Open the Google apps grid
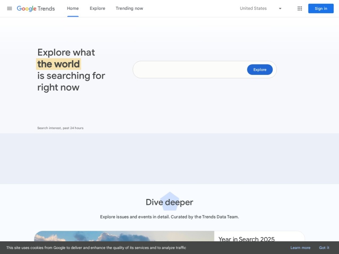This screenshot has height=254, width=339. pos(300,8)
